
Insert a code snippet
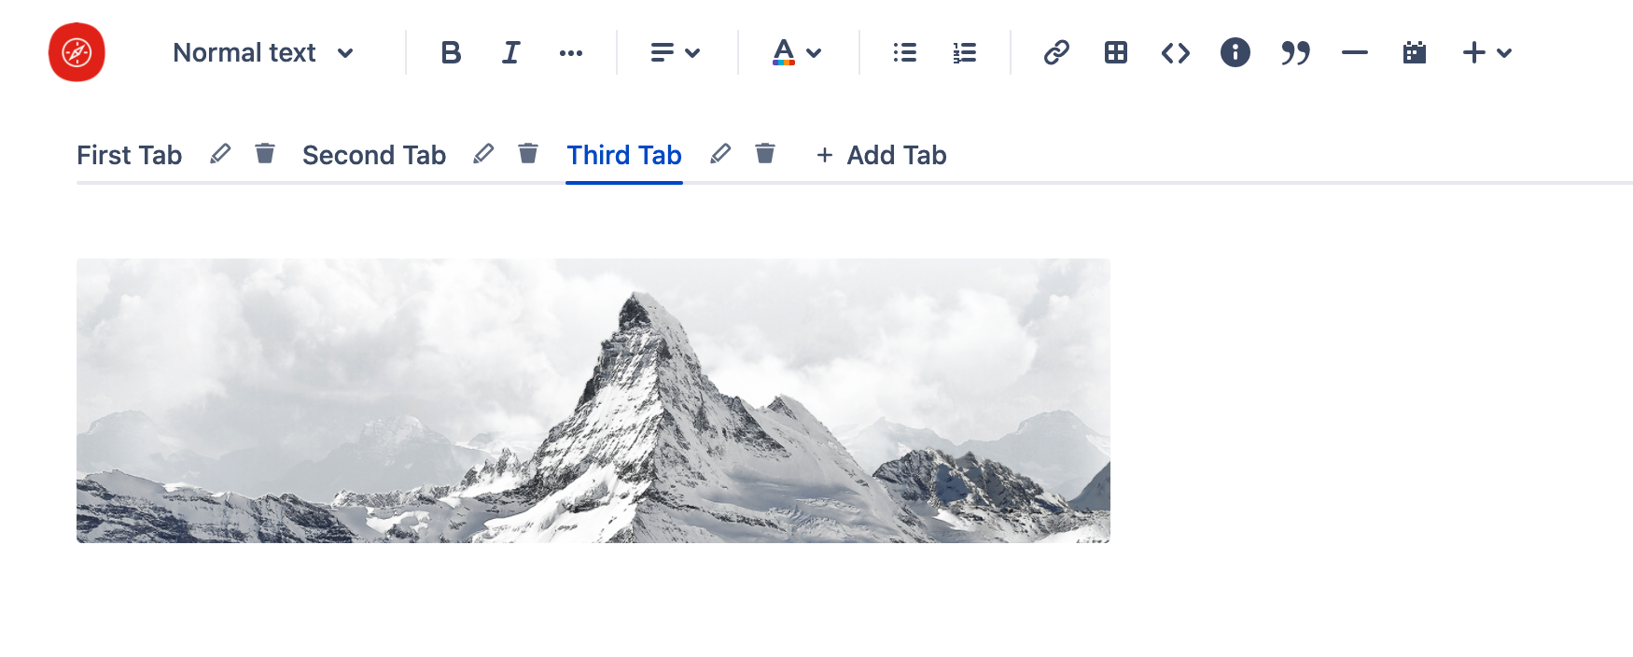point(1176,52)
